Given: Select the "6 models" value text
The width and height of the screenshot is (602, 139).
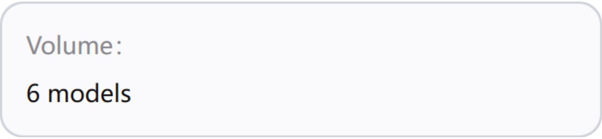Looking at the screenshot, I should pos(79,93).
